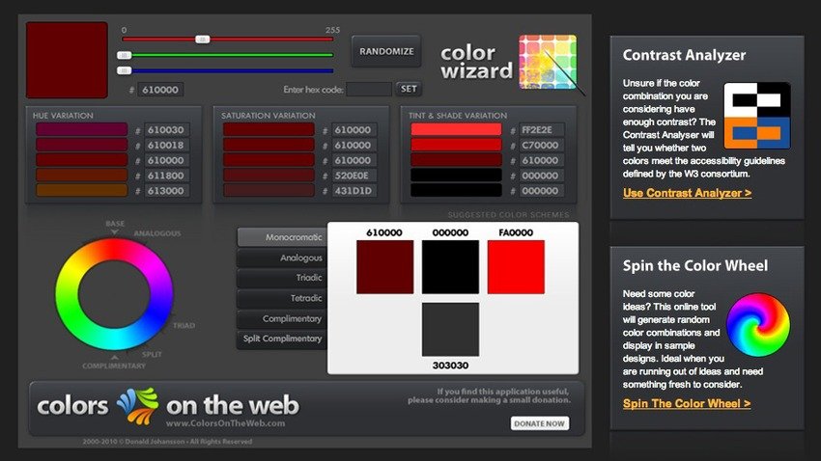Switch to the Triadic scheme tab
The image size is (821, 461).
point(282,278)
